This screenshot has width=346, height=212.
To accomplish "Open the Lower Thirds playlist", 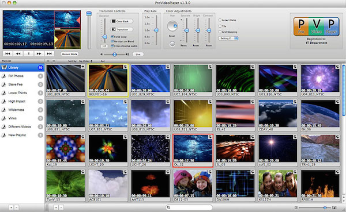I will (x=22, y=93).
